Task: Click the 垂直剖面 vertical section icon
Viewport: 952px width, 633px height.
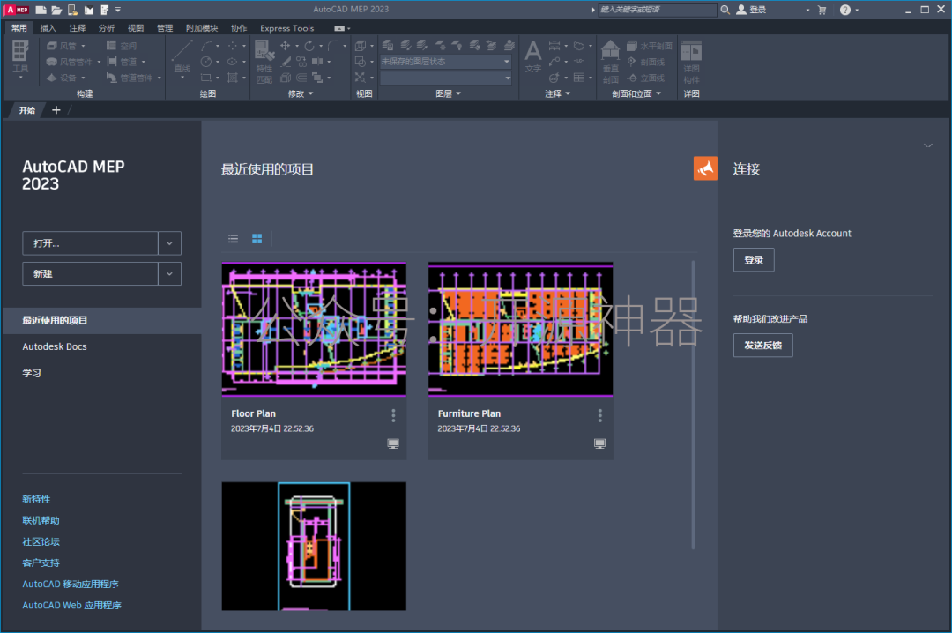Action: click(x=610, y=61)
